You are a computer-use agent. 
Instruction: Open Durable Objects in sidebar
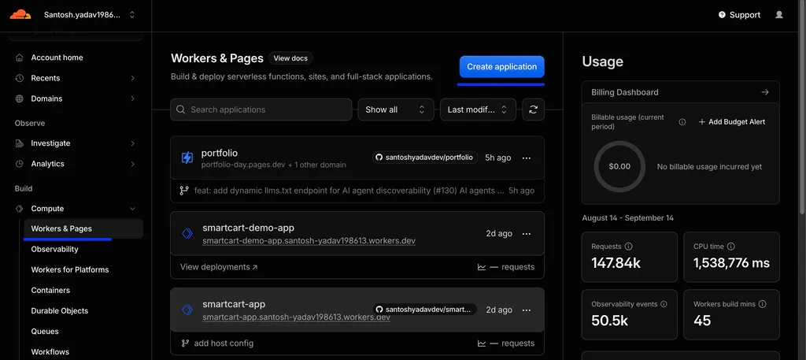(60, 311)
